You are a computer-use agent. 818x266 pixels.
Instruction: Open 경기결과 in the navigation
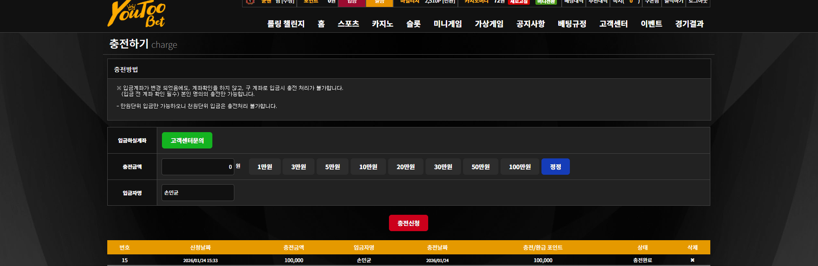689,24
